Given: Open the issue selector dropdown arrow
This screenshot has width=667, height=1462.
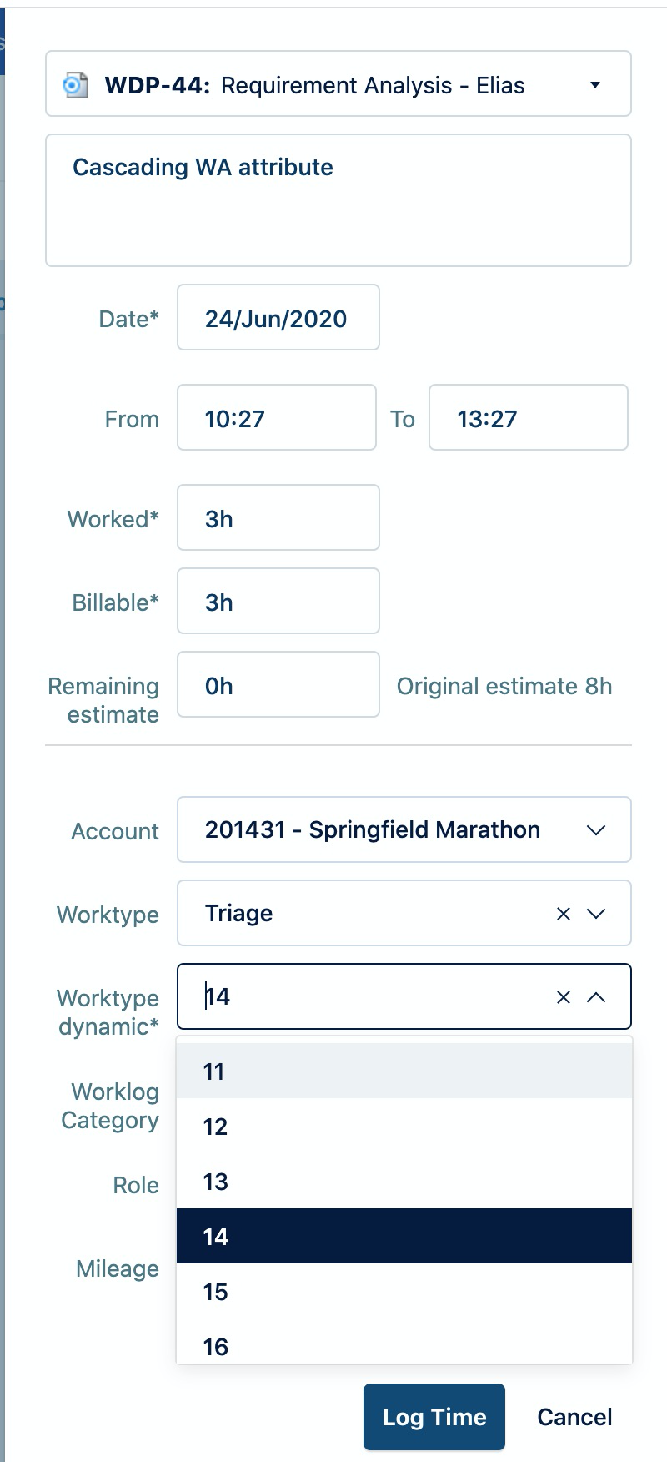Looking at the screenshot, I should (595, 85).
